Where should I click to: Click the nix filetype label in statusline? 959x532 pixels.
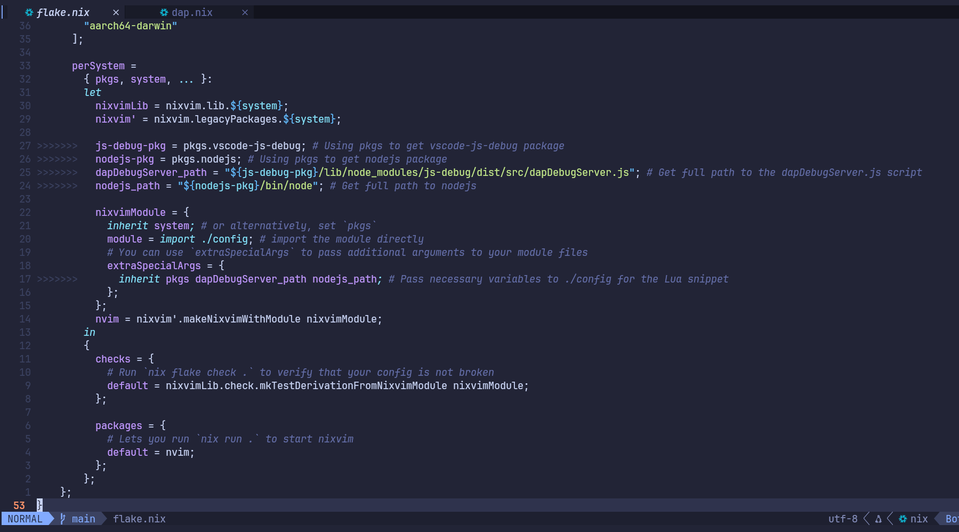(x=919, y=519)
